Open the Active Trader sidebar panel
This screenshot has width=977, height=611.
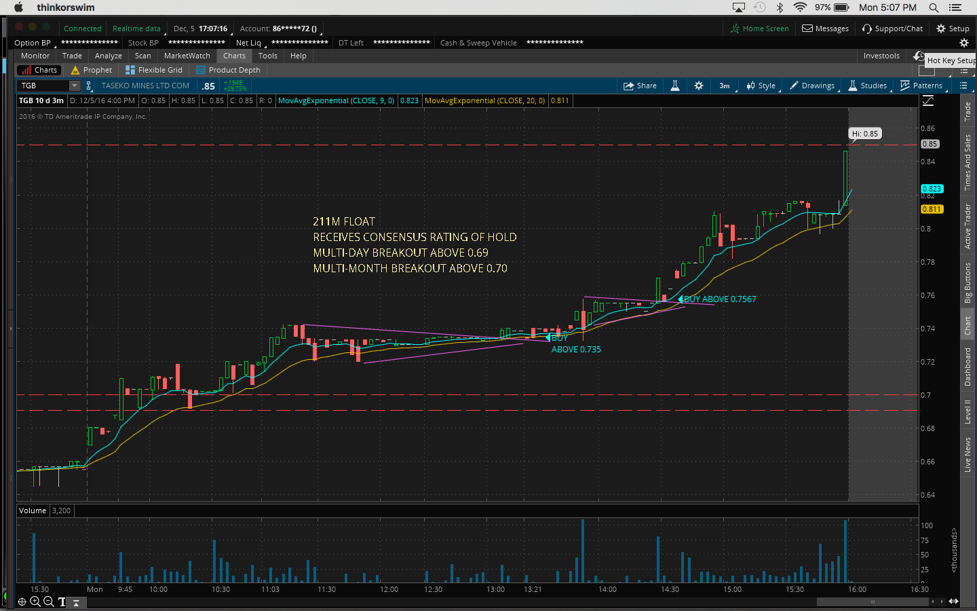pos(968,226)
